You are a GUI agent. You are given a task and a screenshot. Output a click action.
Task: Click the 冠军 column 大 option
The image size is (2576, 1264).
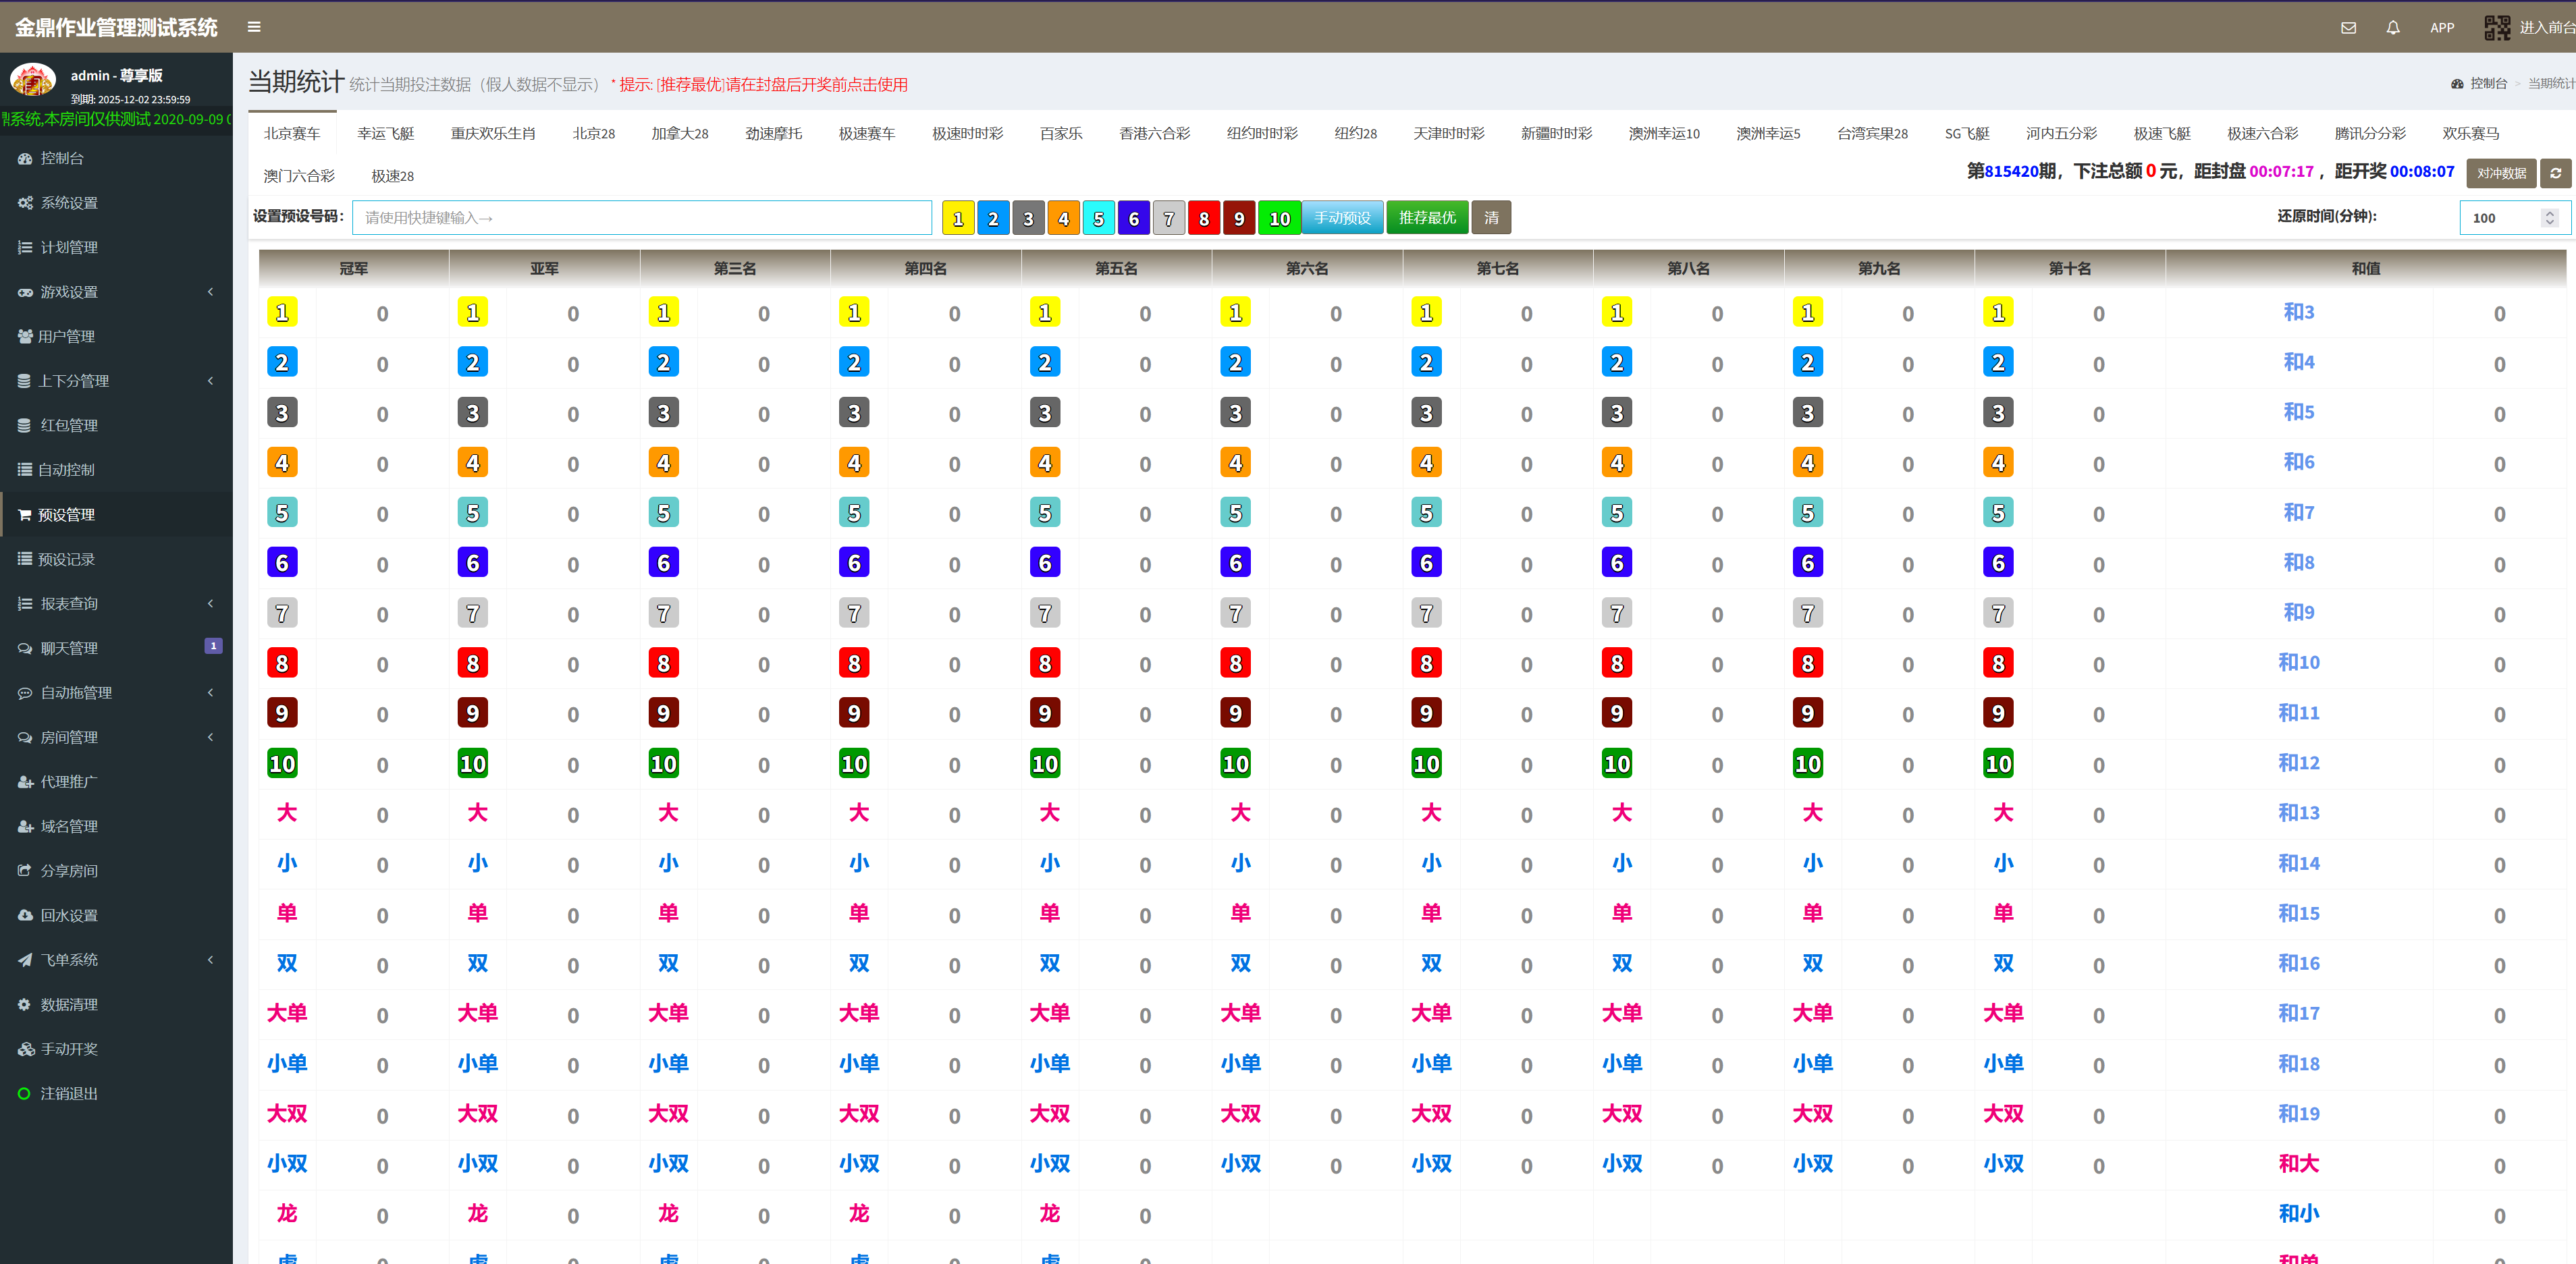[x=287, y=813]
